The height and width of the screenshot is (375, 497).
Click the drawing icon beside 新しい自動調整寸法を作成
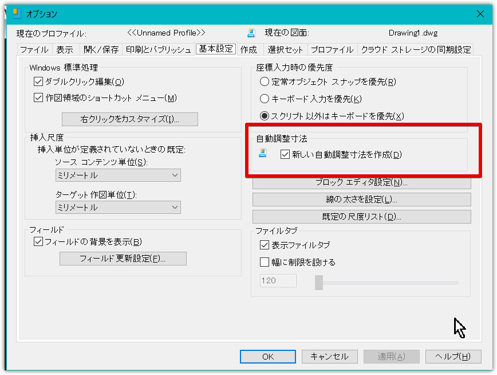263,153
